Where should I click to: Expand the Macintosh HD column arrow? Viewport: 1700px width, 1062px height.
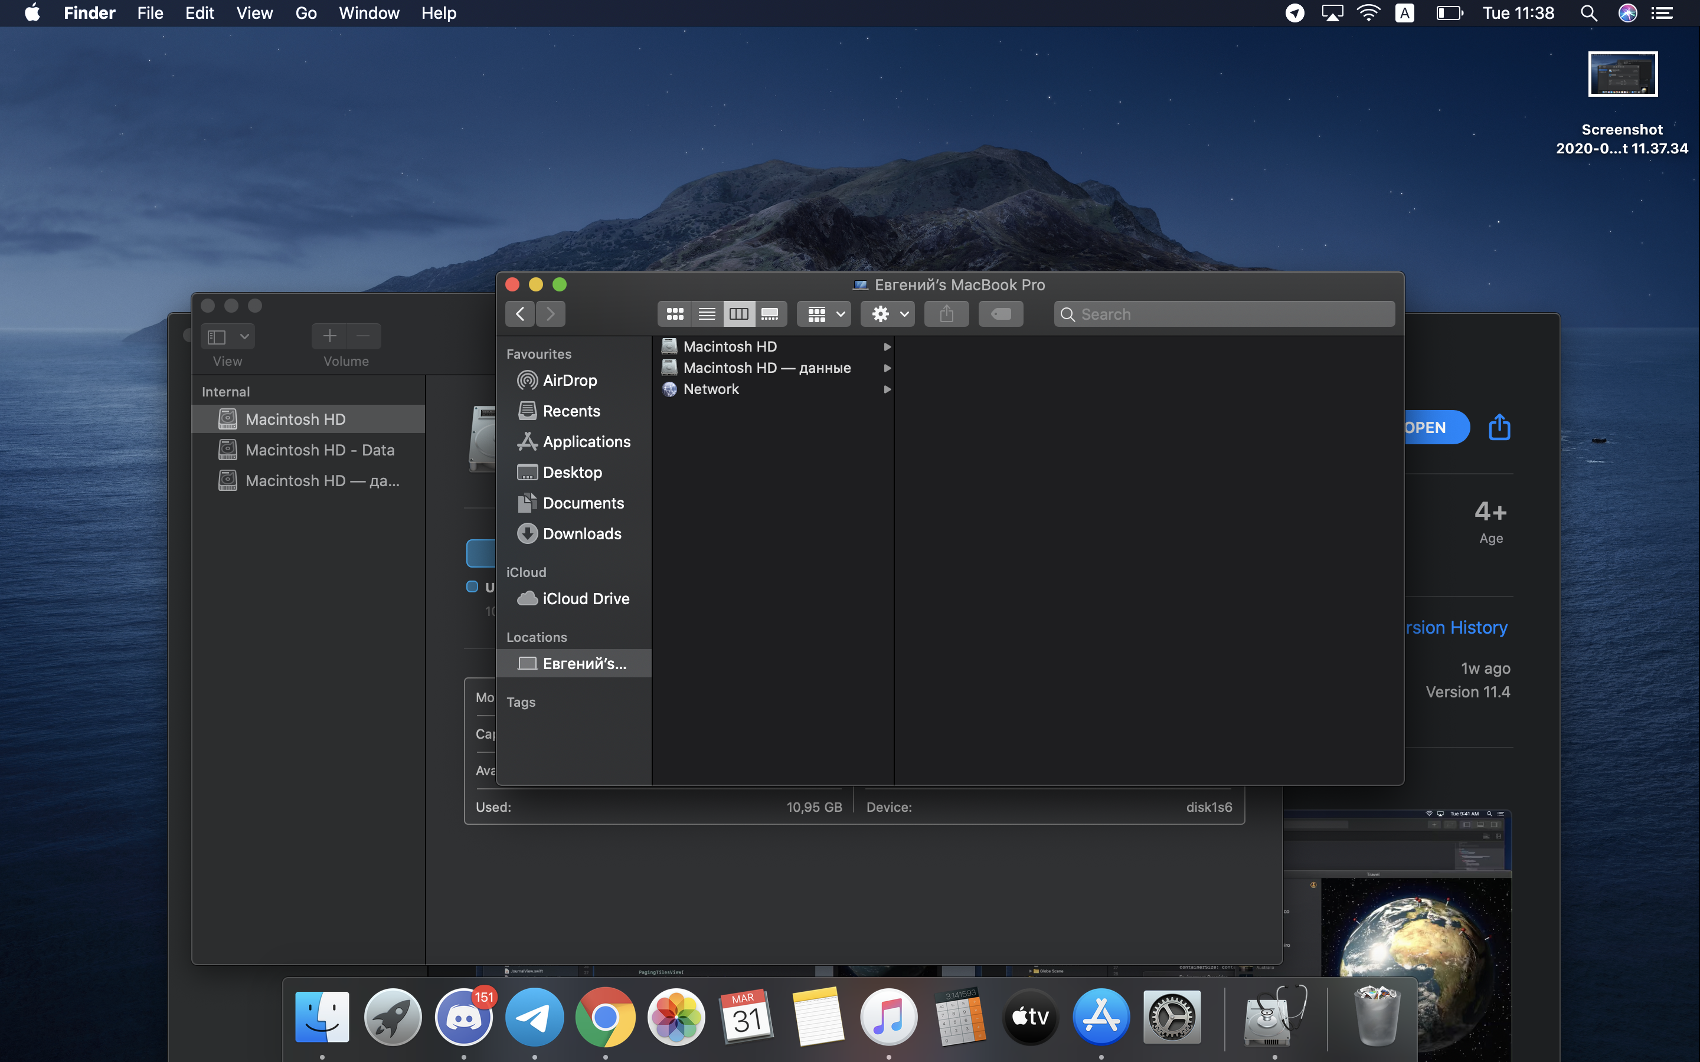pyautogui.click(x=887, y=347)
